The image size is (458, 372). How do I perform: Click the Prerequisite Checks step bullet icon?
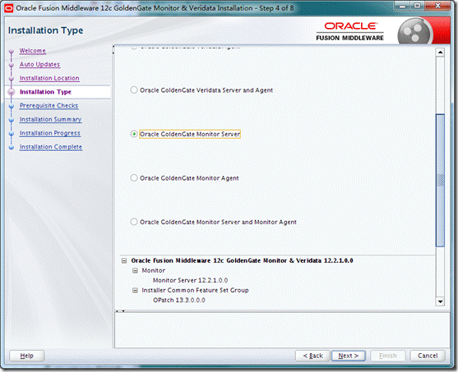click(x=12, y=106)
